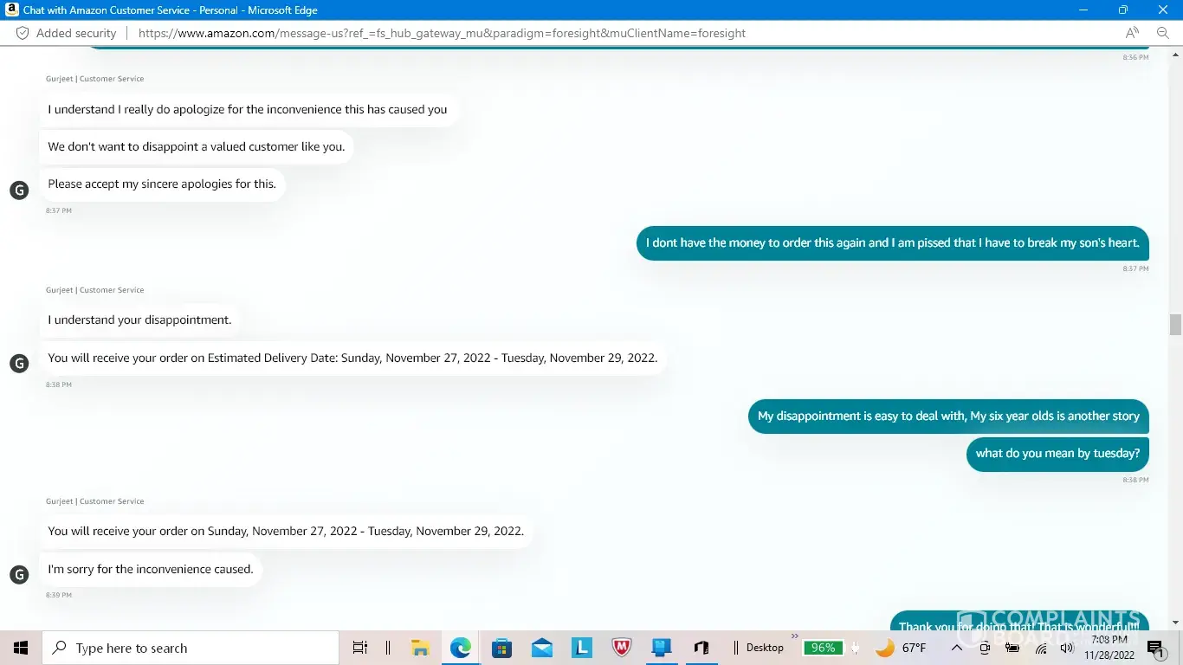Click the Desktop toolbar label in taskbar

(x=765, y=648)
